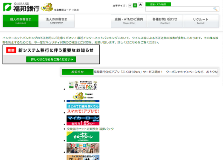Open the internet banking fraud warning link

[110, 40]
